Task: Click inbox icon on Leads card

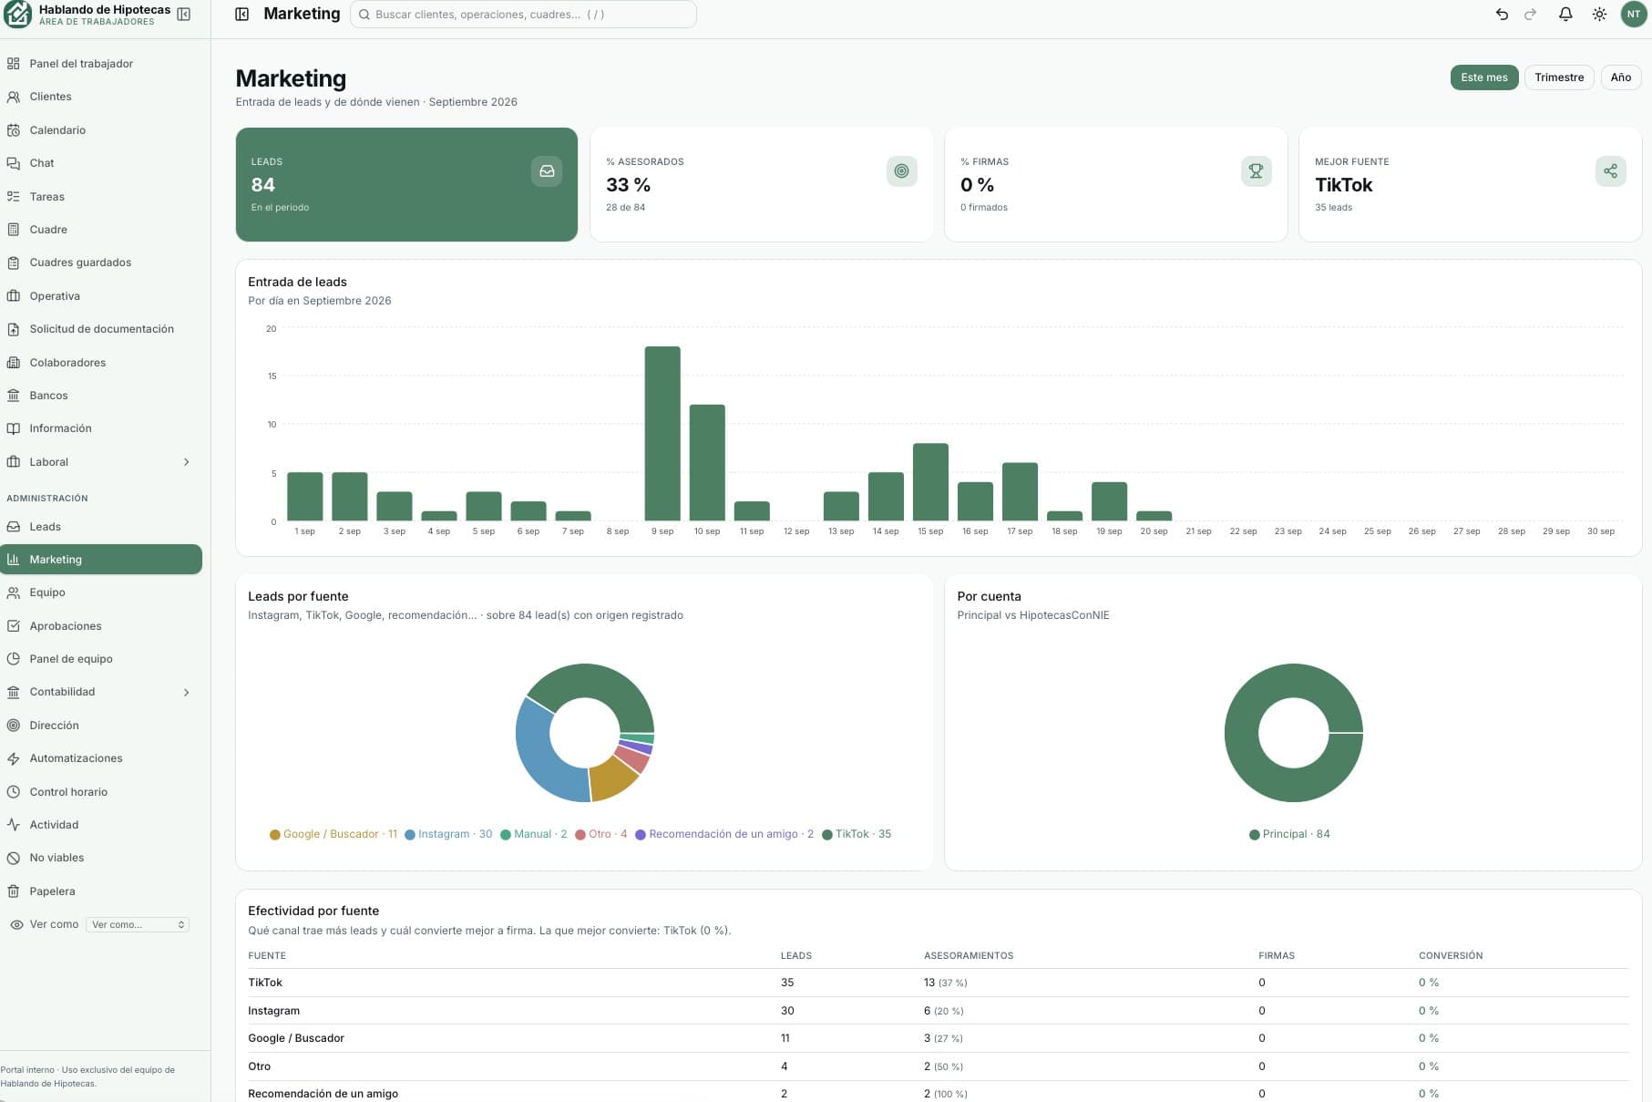Action: pyautogui.click(x=547, y=171)
